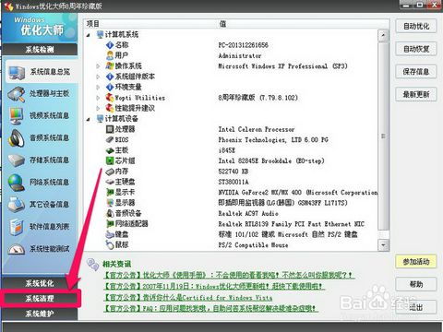The height and width of the screenshot is (332, 443).
Task: Click the Wopti Utilities row icon
Action: (x=110, y=98)
